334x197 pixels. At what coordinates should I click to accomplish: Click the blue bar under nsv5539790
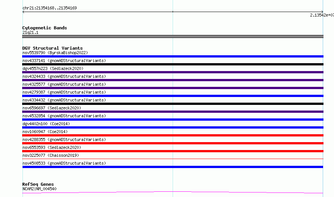pos(173,56)
